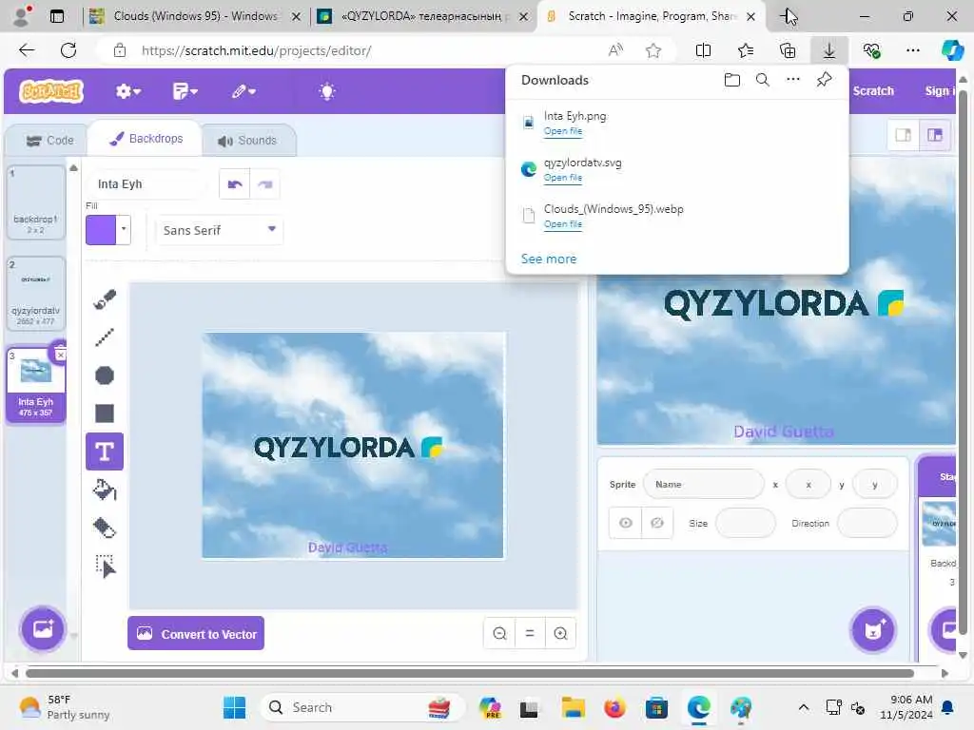This screenshot has width=974, height=730.
Task: Select the Eraser tool
Action: click(x=105, y=528)
